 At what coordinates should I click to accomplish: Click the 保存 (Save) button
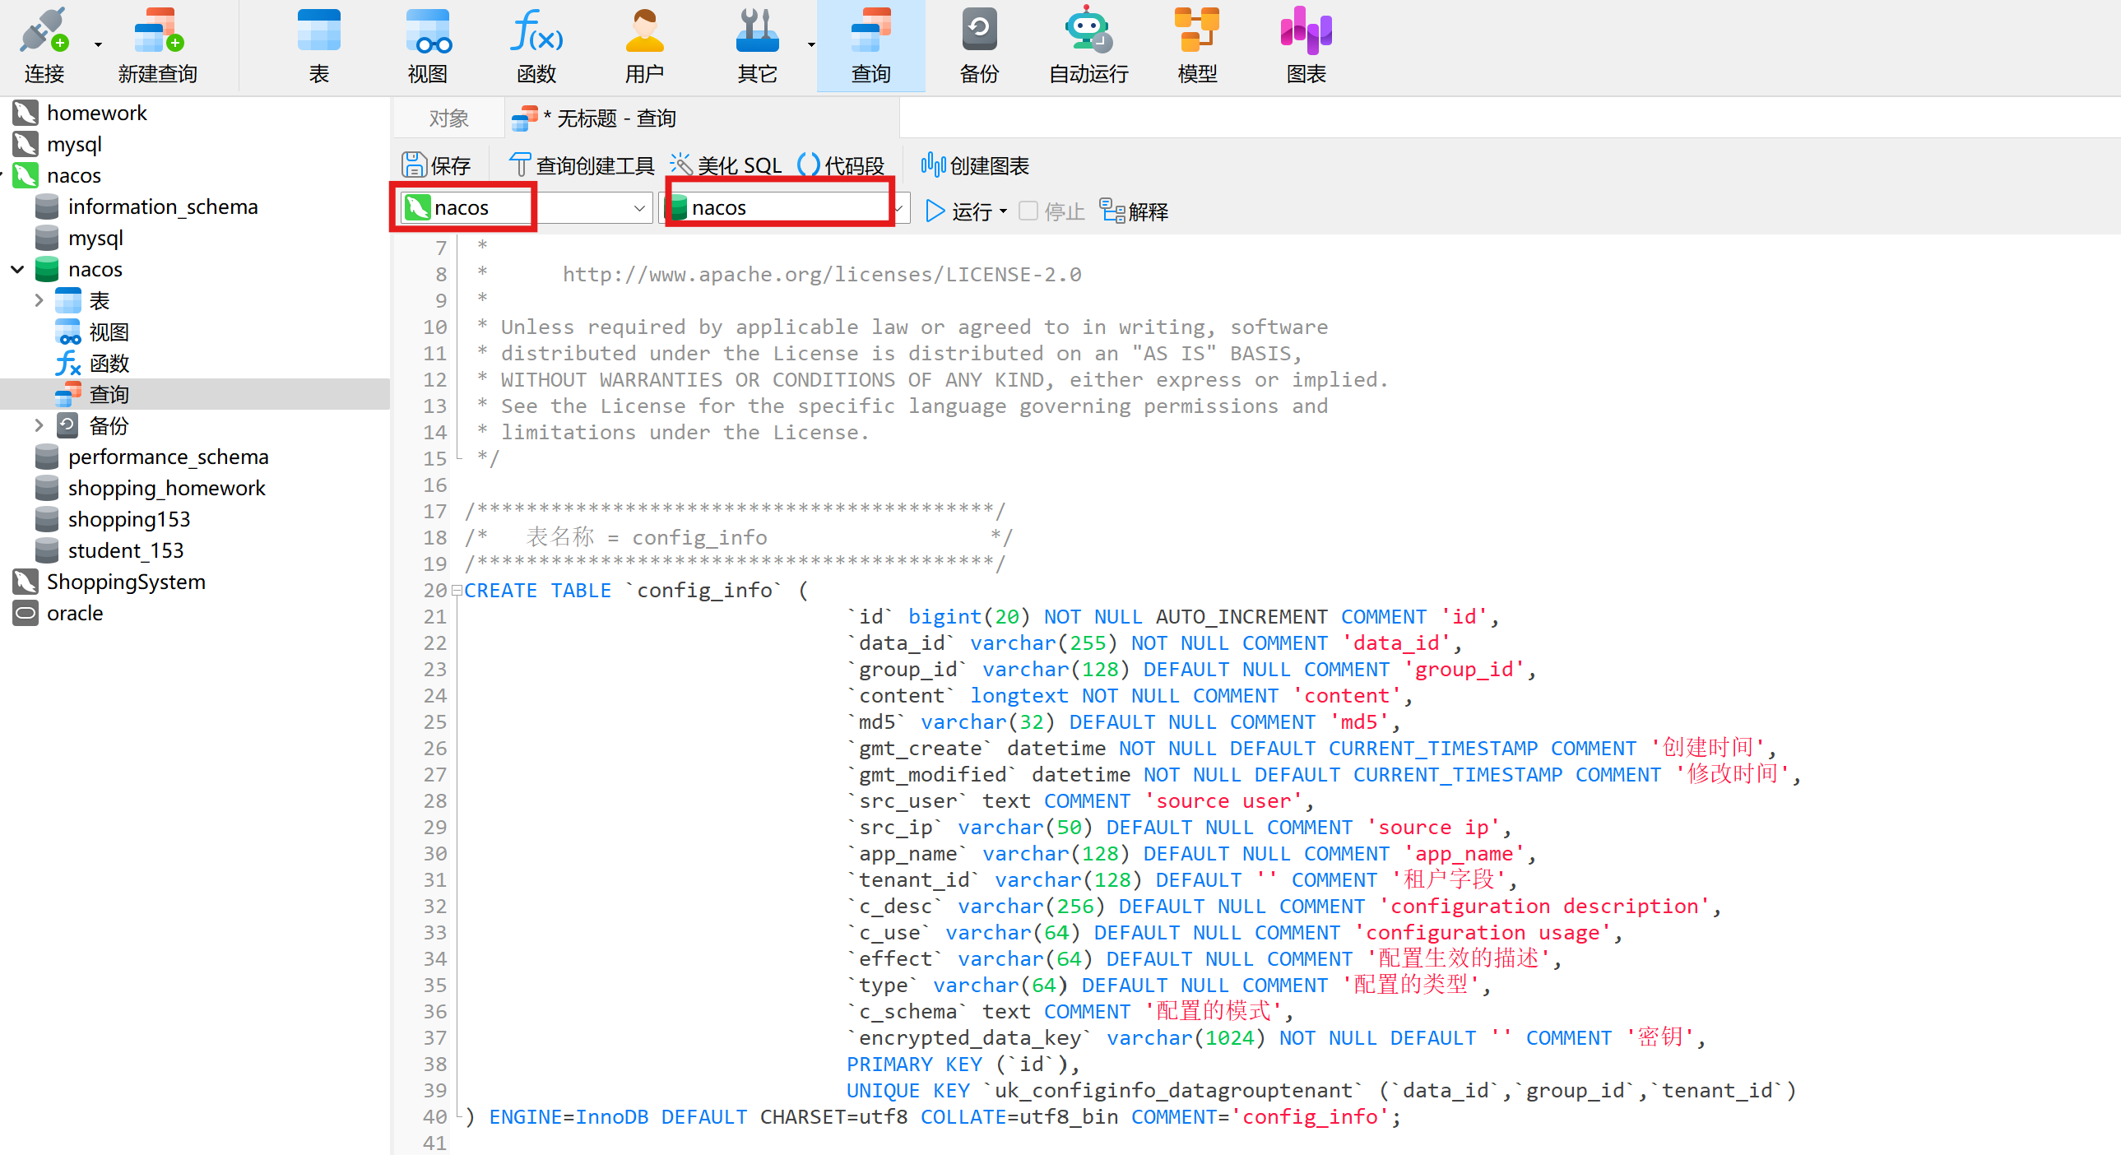tap(436, 165)
